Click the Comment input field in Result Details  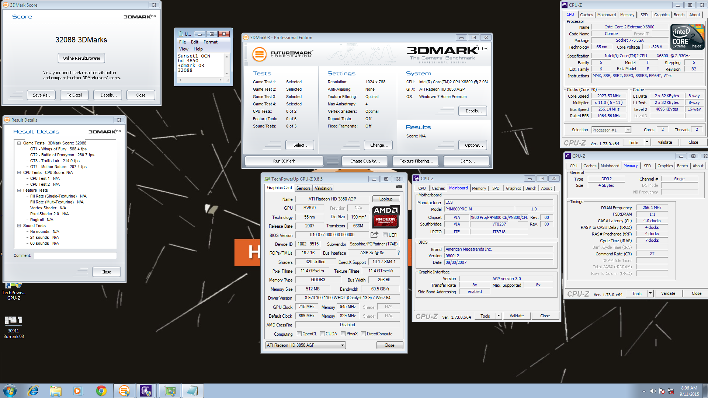75,255
